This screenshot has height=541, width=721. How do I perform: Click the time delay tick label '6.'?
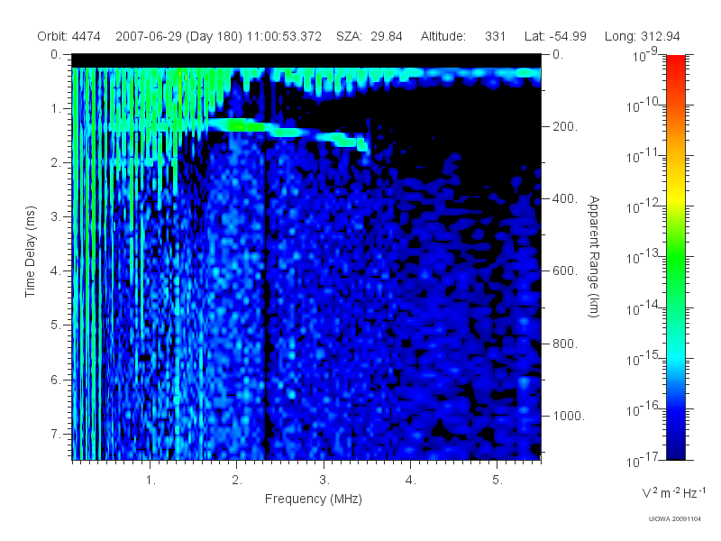pyautogui.click(x=55, y=380)
